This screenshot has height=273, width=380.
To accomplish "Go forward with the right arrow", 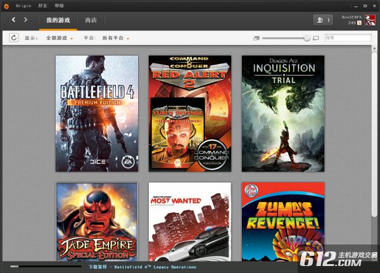I will pos(25,20).
